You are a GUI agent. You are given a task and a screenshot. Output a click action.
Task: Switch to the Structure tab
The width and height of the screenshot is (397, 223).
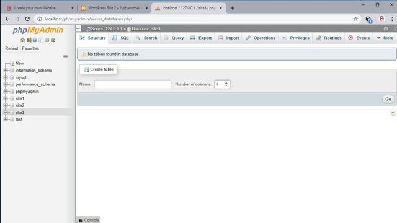(92, 38)
